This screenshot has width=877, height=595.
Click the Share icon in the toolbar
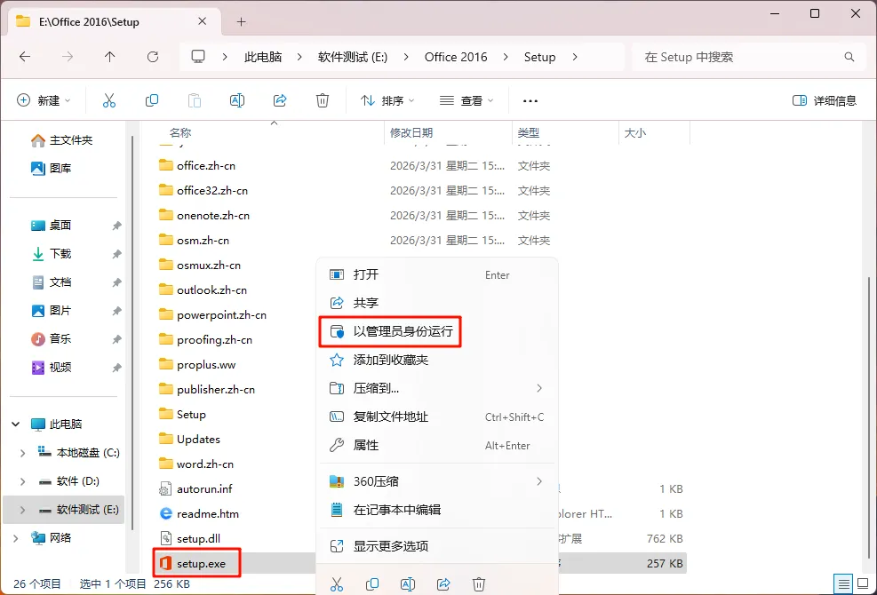(x=280, y=100)
